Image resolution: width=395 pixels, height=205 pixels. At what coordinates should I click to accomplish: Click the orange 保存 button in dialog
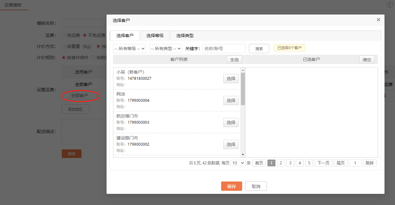tap(231, 186)
